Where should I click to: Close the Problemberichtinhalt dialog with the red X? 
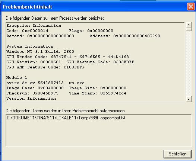tap(191, 6)
